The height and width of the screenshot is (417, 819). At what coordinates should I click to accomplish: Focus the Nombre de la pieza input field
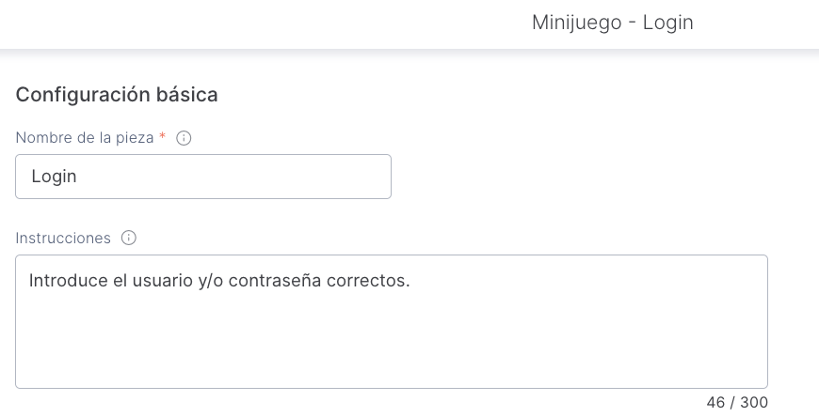click(203, 177)
